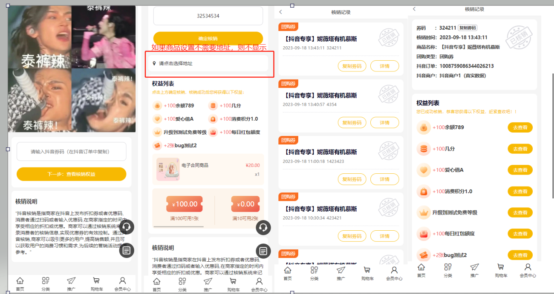This screenshot has height=294, width=554.
Task: Click the 下一步：查看核销权益 button
Action: tap(71, 174)
